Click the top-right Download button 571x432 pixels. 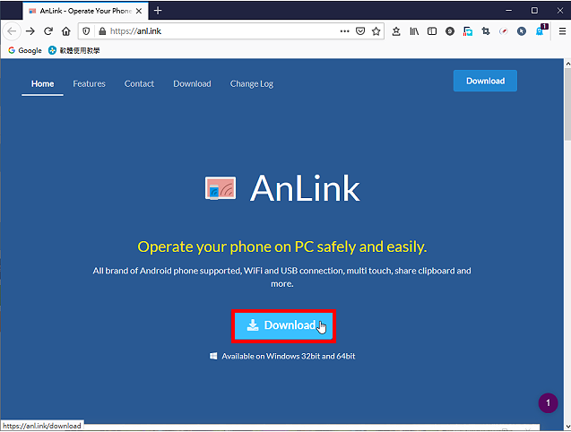pos(485,81)
